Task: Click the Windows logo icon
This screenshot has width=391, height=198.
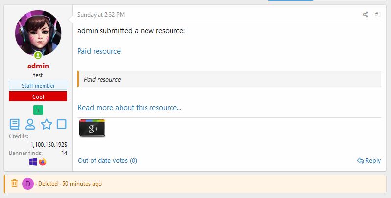Action: (x=33, y=161)
